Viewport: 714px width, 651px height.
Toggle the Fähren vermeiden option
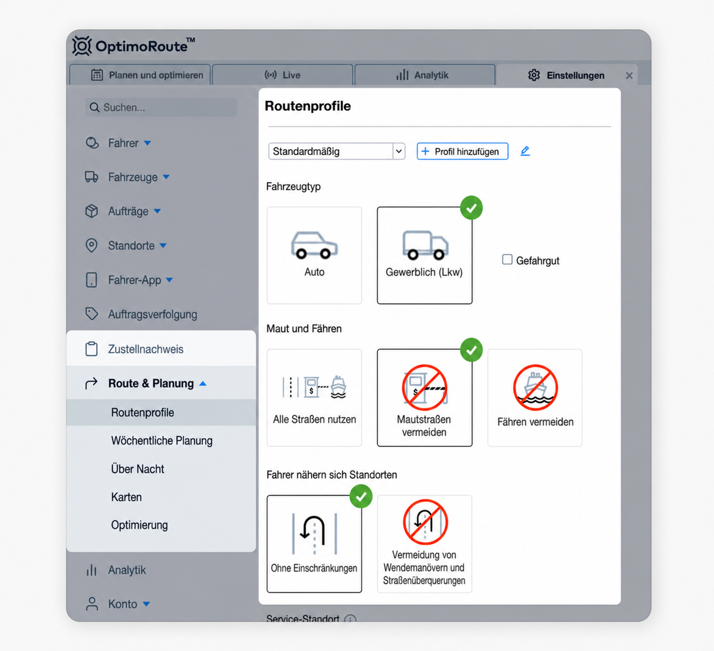point(535,398)
